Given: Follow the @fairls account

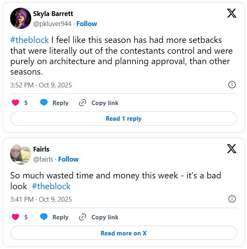Looking at the screenshot, I should tap(68, 159).
